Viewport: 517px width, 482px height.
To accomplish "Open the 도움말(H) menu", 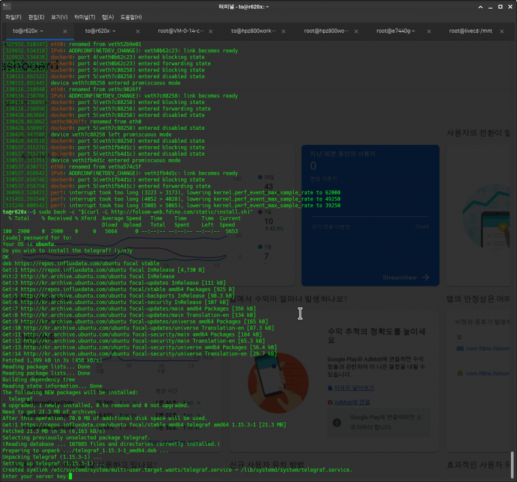I will [131, 17].
